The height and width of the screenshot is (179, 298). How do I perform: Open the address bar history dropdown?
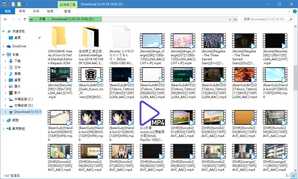[230, 19]
